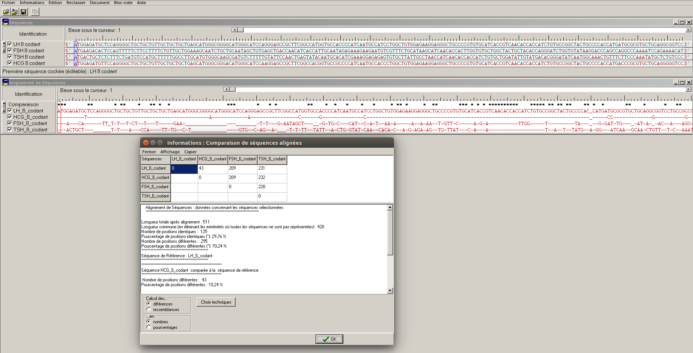Viewport: 693px width, 353px height.
Task: Confirm with the OK button
Action: click(329, 339)
